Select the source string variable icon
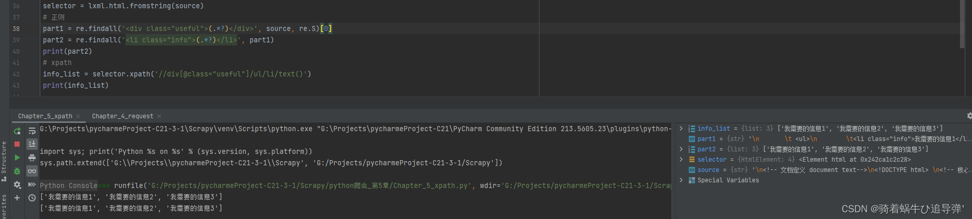 [x=691, y=170]
